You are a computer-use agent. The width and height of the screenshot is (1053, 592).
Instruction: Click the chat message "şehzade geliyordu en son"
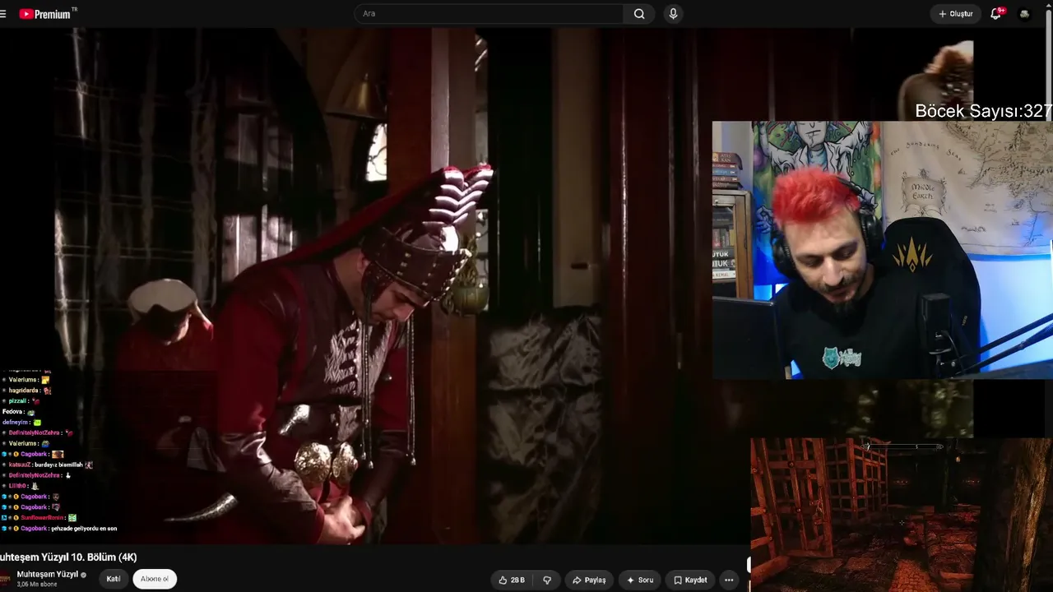pos(85,529)
